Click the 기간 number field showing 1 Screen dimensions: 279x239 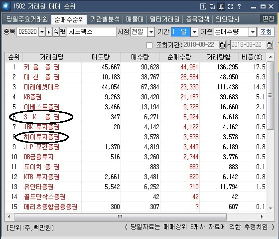tap(180, 32)
